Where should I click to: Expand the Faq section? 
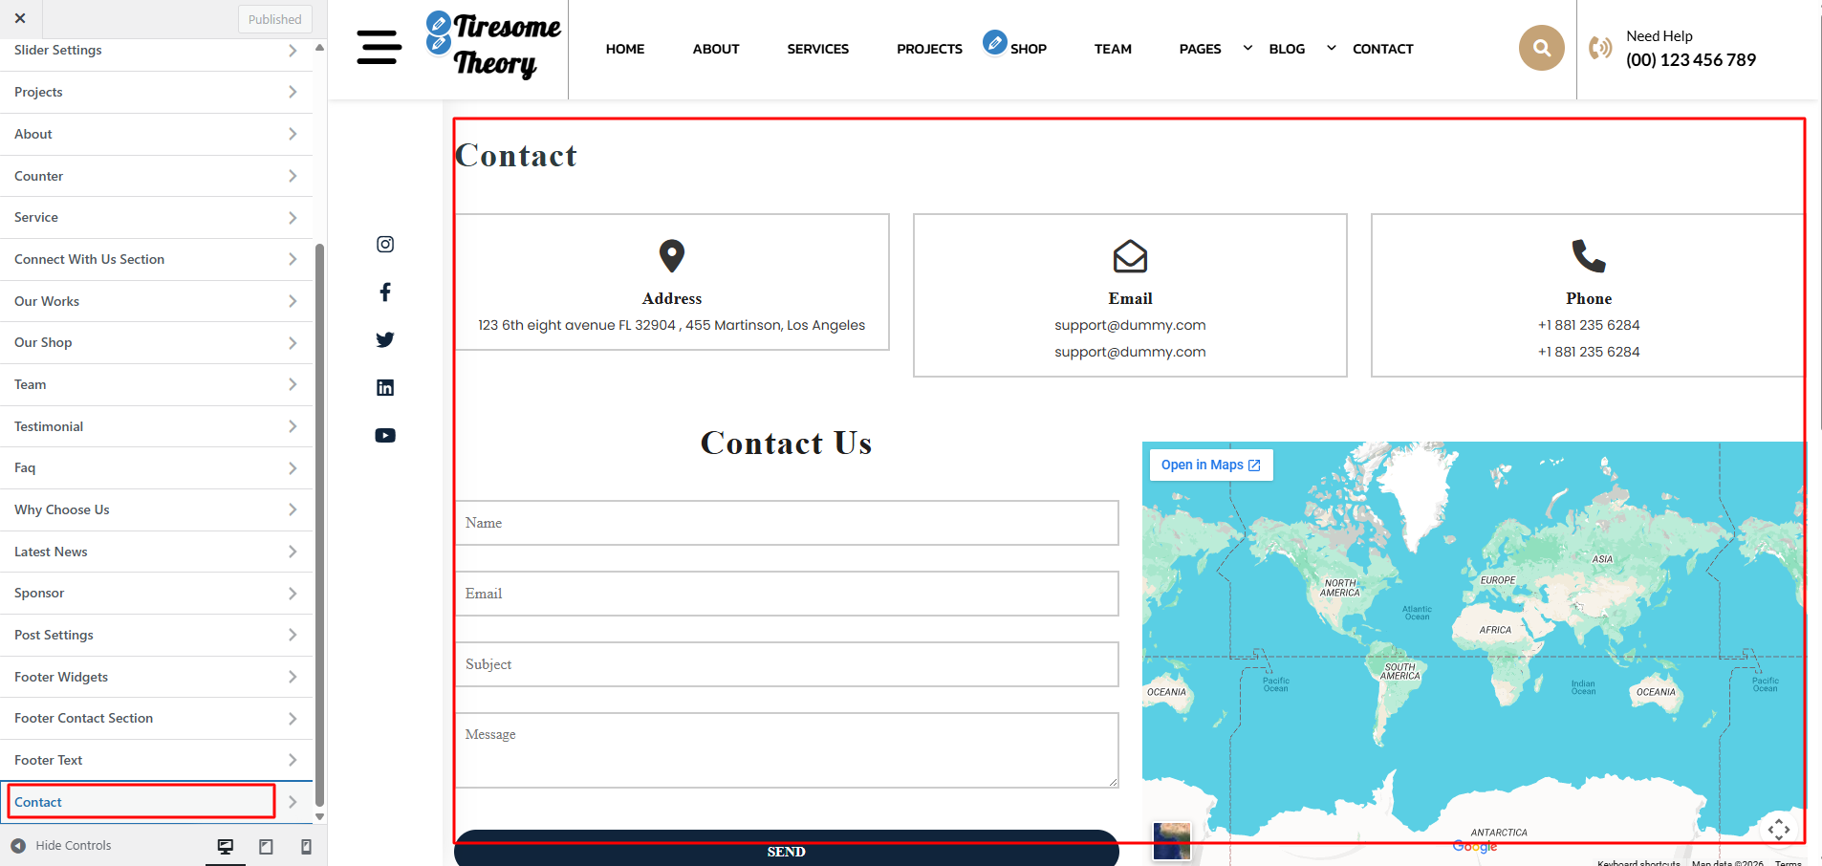[x=157, y=467]
